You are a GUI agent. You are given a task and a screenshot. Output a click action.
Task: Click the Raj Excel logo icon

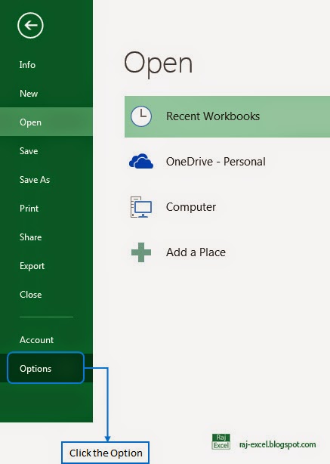[221, 442]
